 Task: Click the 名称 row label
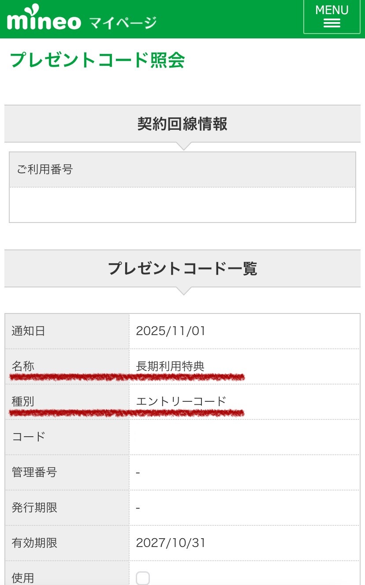click(x=23, y=366)
